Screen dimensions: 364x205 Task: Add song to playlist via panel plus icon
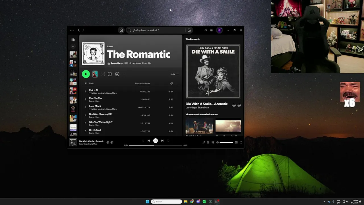point(239,105)
